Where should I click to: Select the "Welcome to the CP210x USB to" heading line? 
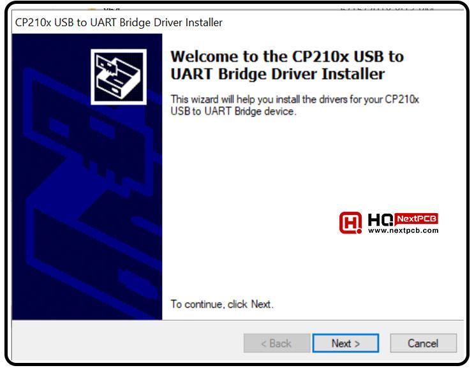(287, 57)
